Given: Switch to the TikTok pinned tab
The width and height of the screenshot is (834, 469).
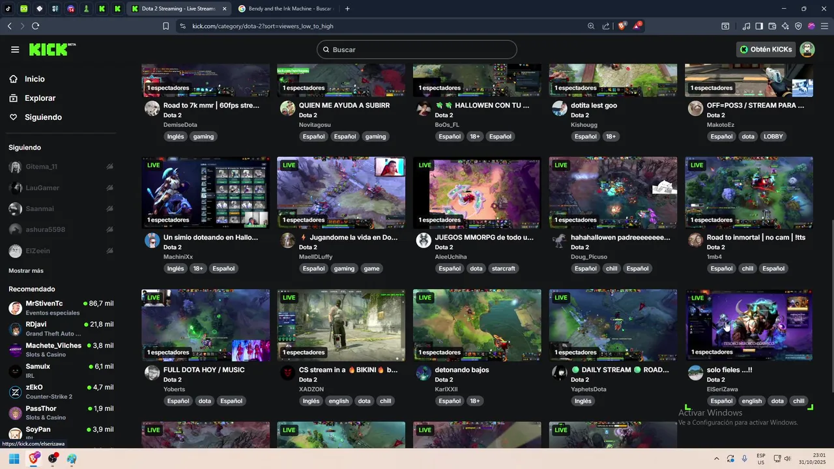Looking at the screenshot, I should (x=8, y=8).
